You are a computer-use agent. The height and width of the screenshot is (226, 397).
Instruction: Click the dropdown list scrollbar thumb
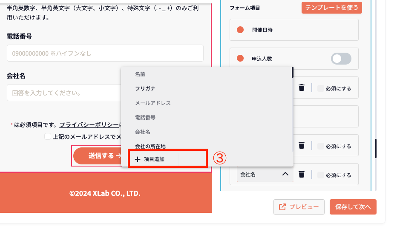pyautogui.click(x=292, y=72)
